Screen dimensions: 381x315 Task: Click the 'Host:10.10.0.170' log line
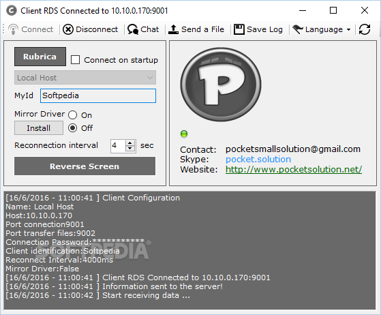point(39,215)
